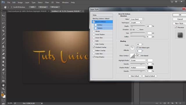Click the Depth slider handle
This screenshot has height=105, width=186.
pyautogui.click(x=132, y=26)
